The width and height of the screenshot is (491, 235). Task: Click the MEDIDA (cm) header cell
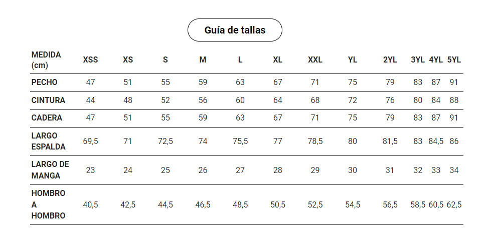point(46,60)
